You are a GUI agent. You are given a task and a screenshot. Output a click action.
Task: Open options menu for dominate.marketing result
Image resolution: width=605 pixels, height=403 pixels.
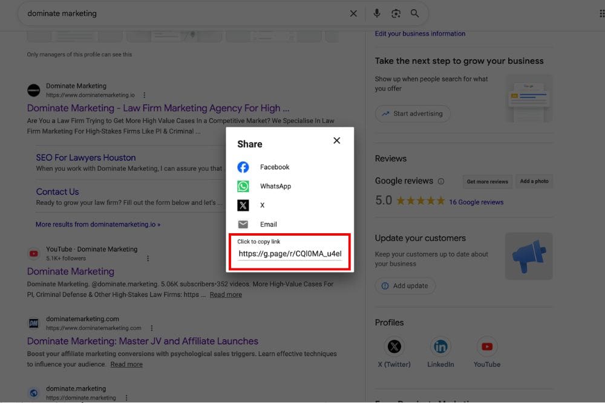click(x=126, y=398)
